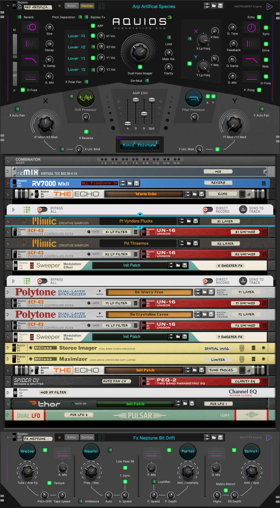
Task: Toggle the Layer X1 enable LED
Action: (93, 36)
